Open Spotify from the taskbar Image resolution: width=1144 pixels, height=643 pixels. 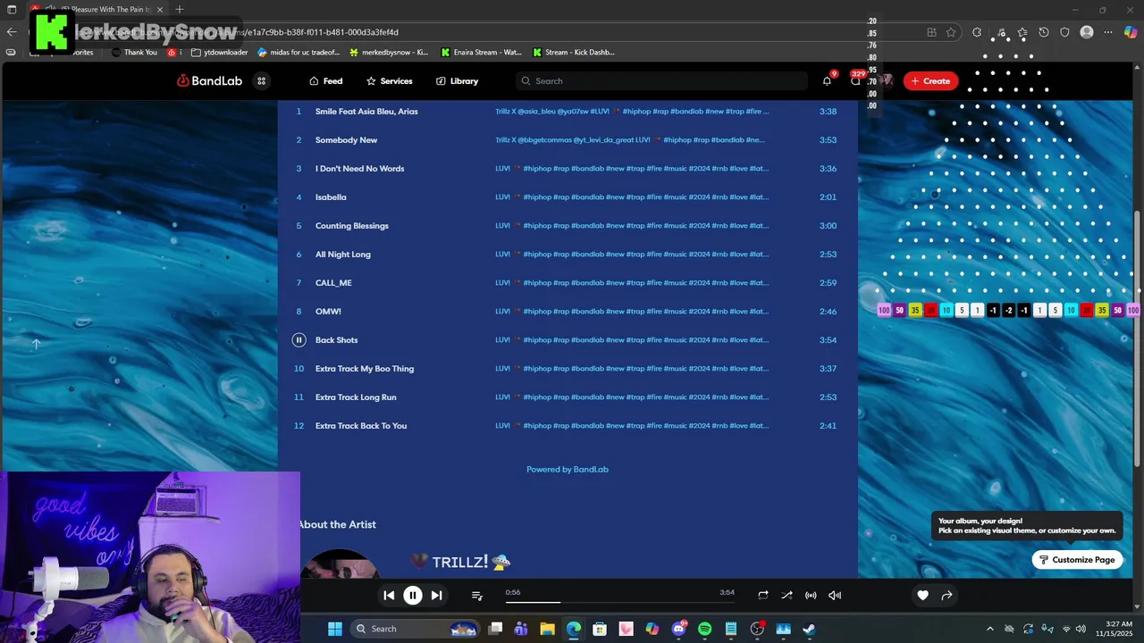click(704, 629)
